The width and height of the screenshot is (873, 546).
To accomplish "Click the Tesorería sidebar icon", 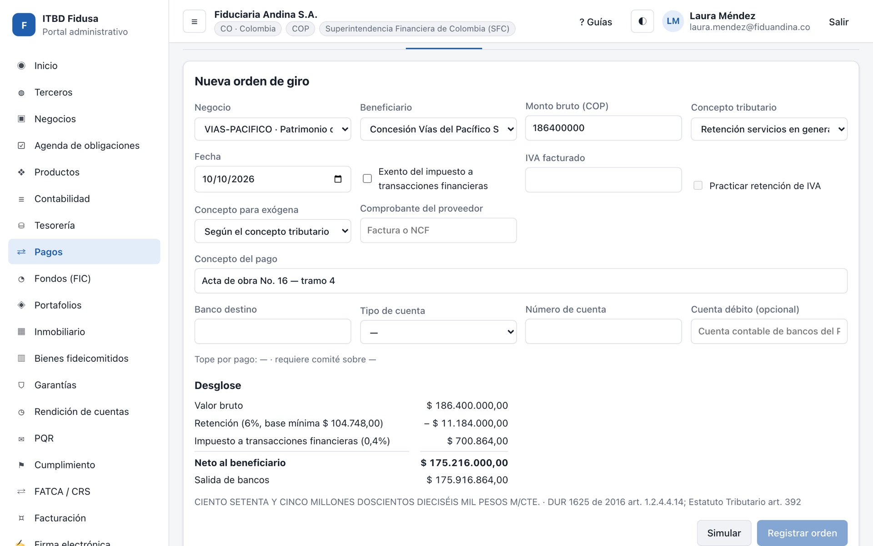I will (21, 225).
